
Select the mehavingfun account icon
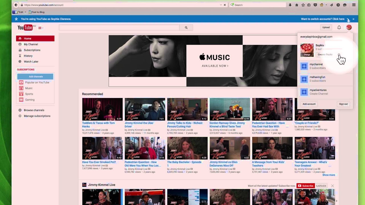(304, 79)
